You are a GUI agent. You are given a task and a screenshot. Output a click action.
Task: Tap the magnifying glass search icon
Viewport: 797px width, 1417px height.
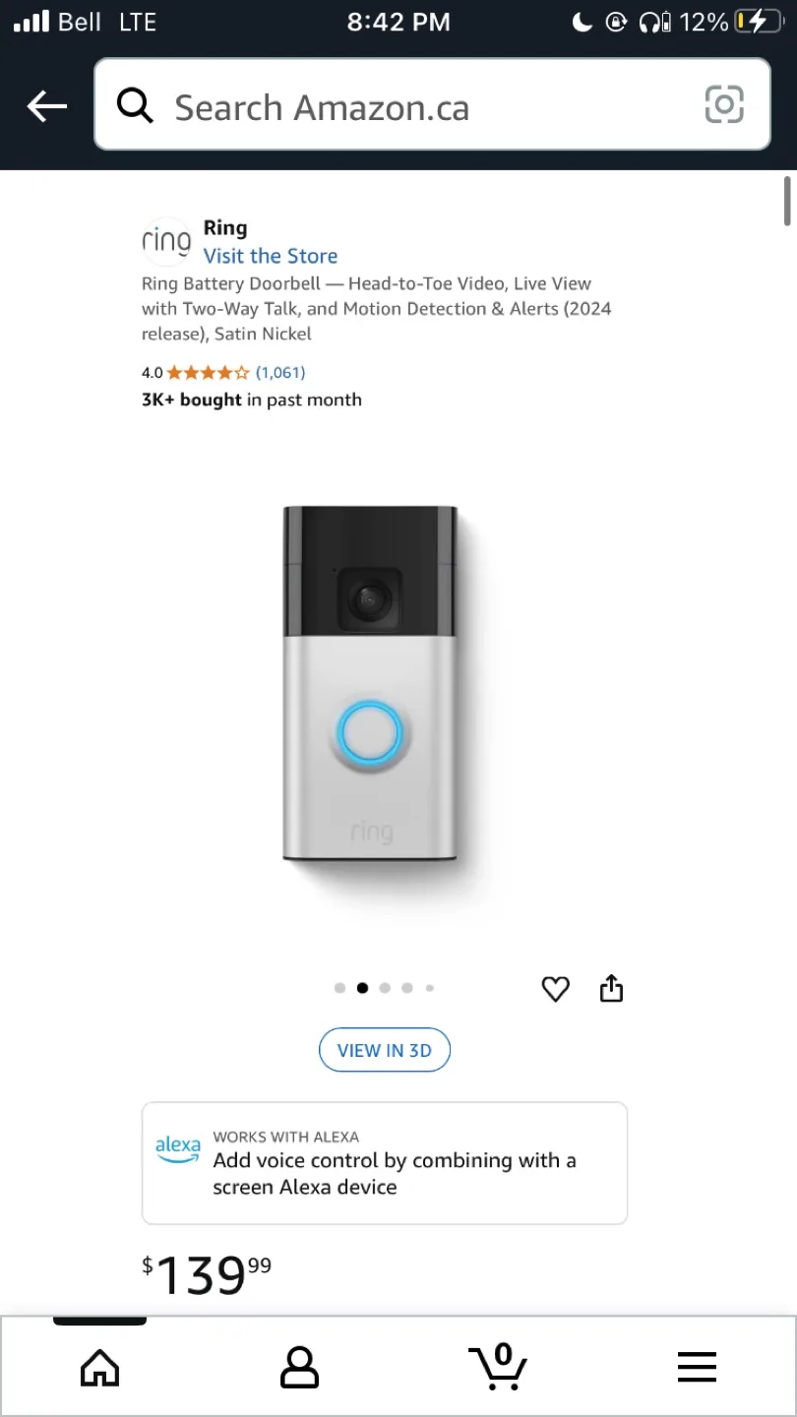135,104
